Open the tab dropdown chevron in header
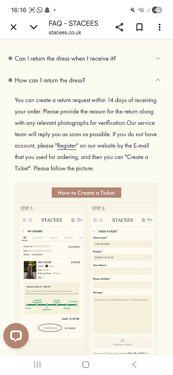Image resolution: width=173 pixels, height=375 pixels. [x=34, y=27]
